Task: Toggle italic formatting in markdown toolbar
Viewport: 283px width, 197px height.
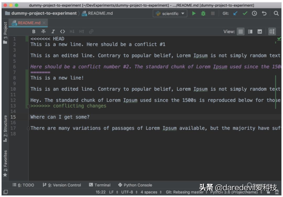Action: click(x=53, y=31)
